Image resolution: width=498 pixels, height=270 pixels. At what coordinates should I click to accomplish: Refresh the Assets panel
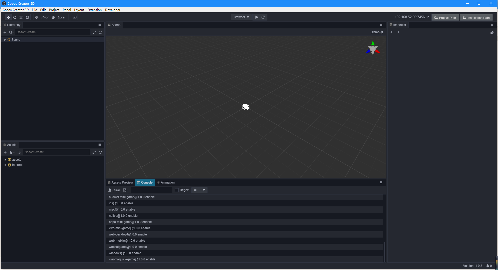pos(100,152)
